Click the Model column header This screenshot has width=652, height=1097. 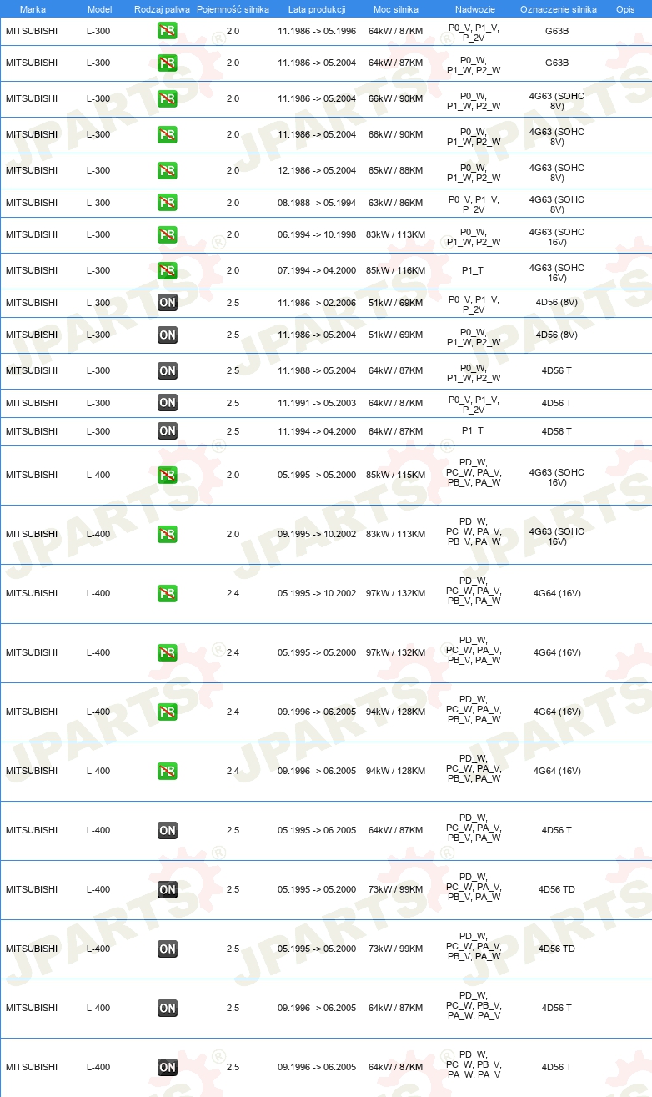(98, 8)
